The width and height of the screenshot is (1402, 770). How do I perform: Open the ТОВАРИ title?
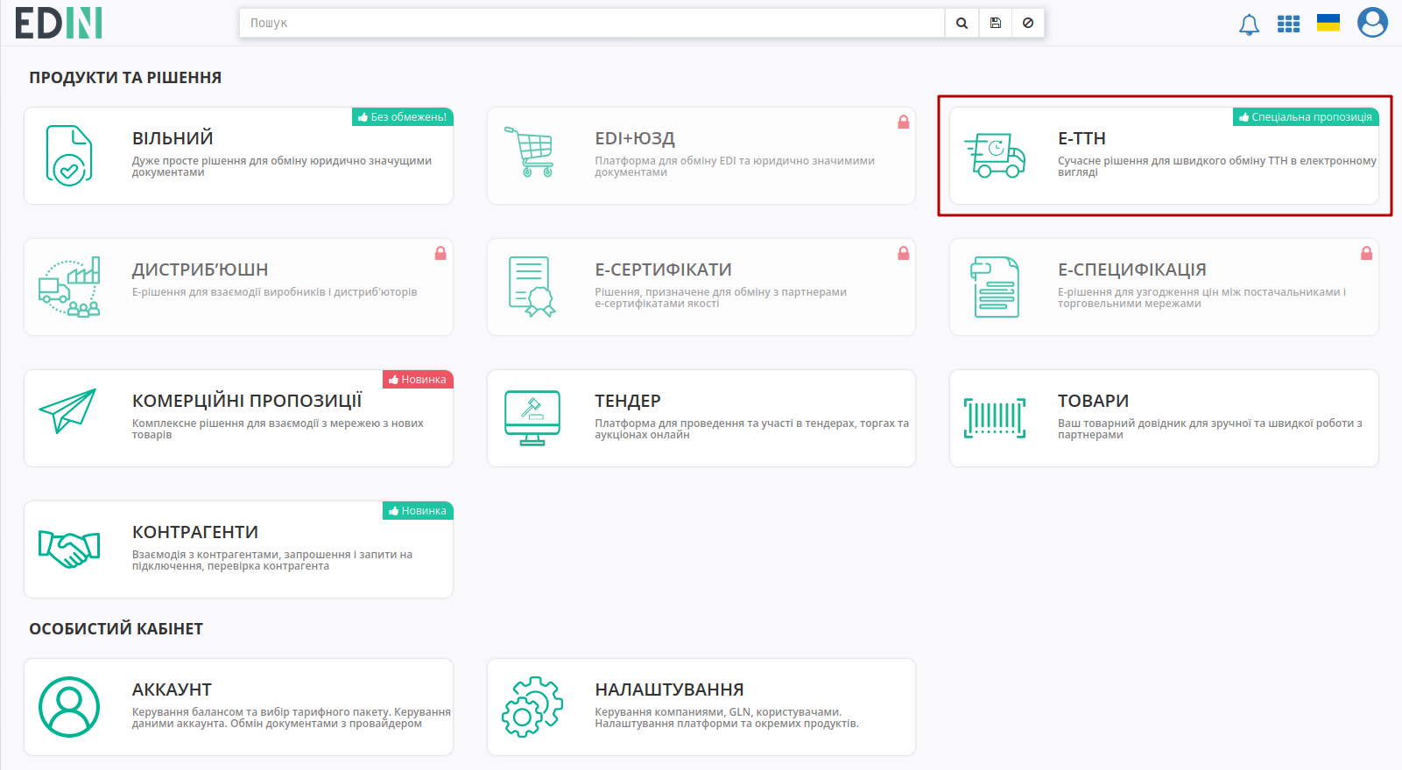click(x=1093, y=401)
